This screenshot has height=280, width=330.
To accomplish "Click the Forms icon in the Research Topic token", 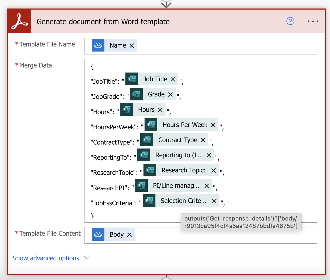I will coord(150,170).
